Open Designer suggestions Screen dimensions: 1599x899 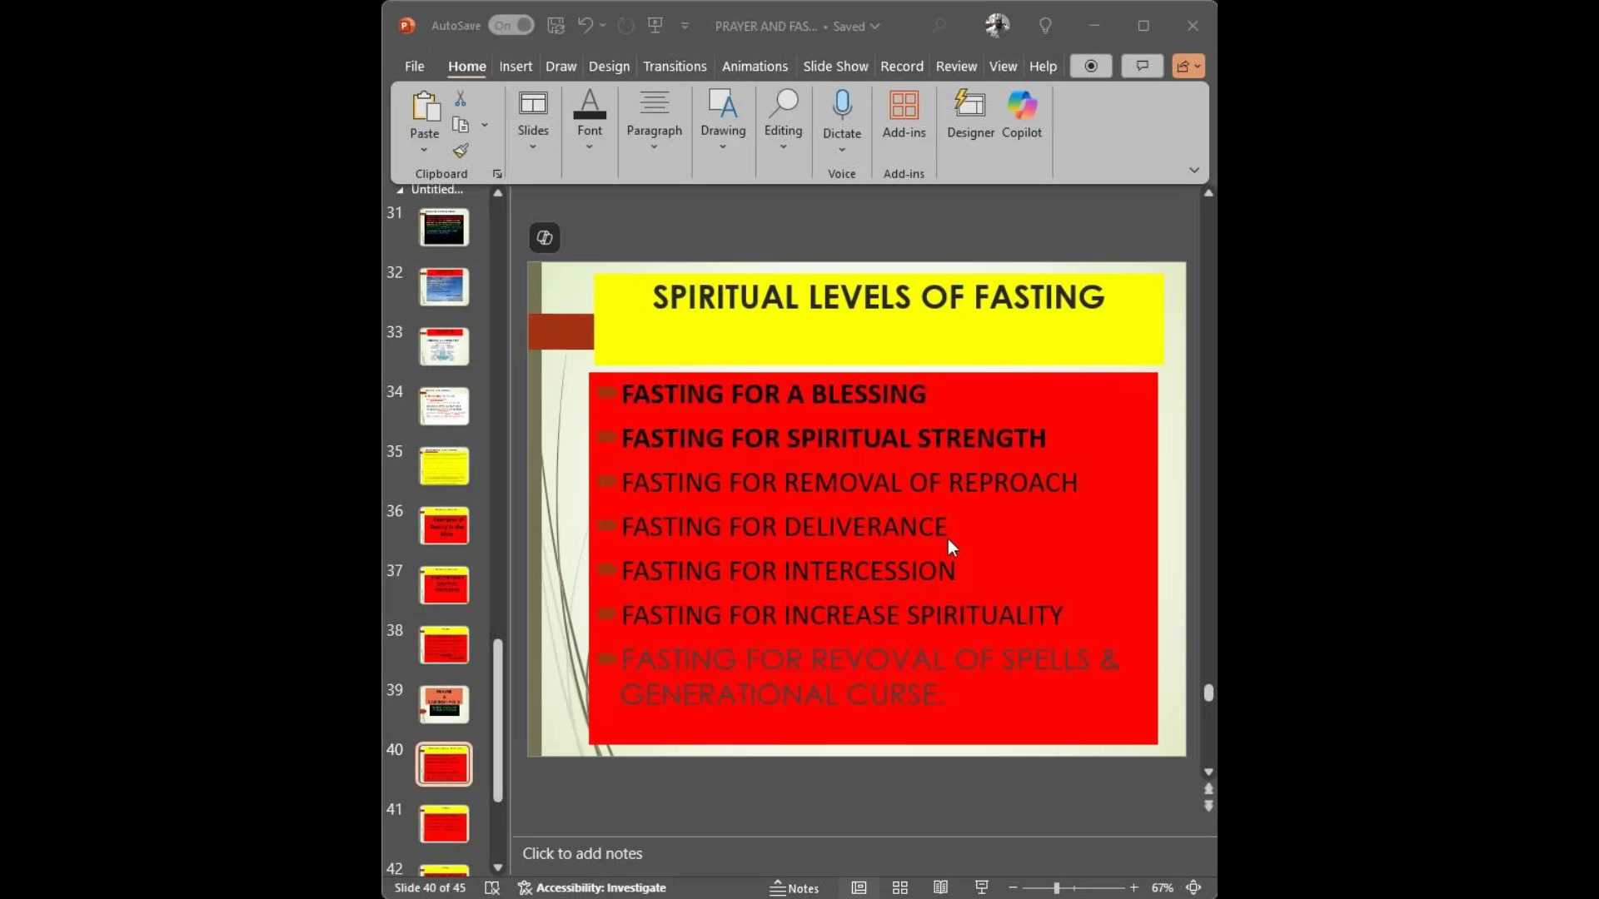tap(970, 115)
